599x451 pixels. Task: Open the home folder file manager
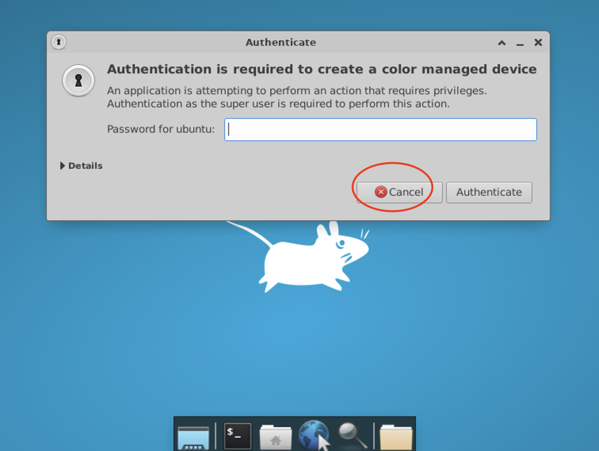pyautogui.click(x=275, y=437)
